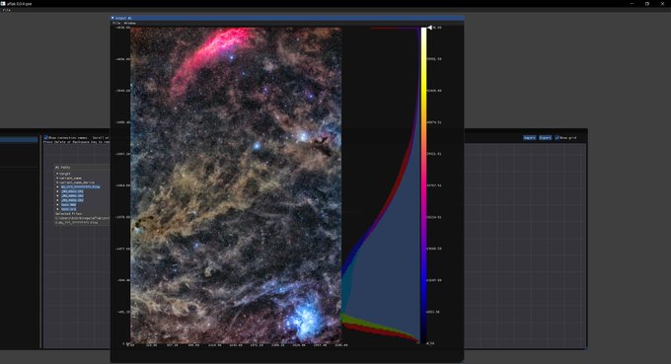Select the first highlighted .fits file entry

[81, 186]
